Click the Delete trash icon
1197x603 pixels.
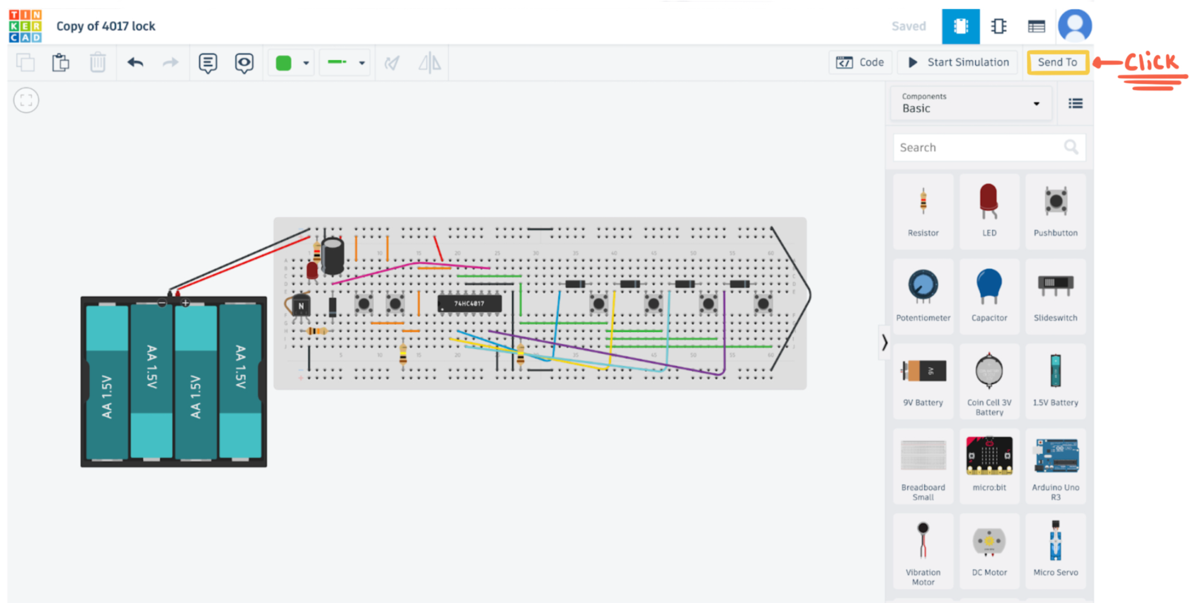[x=97, y=63]
